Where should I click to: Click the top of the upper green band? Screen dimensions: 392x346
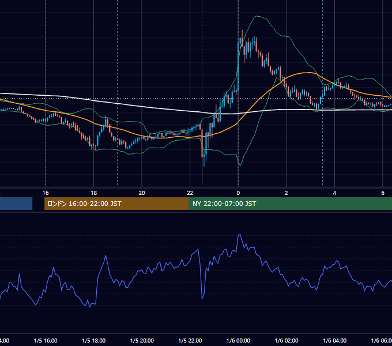[257, 16]
